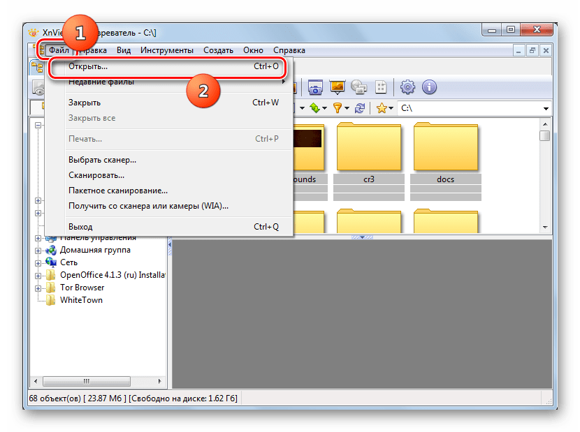Image resolution: width=580 pixels, height=432 pixels.
Task: Open the favorites star dropdown arrow
Action: tap(391, 108)
